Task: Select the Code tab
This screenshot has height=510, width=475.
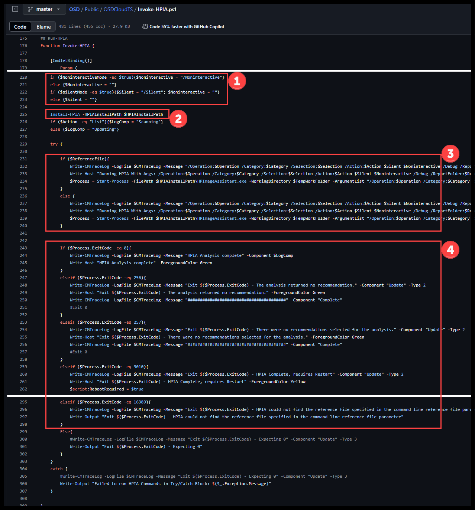Action: [x=20, y=26]
